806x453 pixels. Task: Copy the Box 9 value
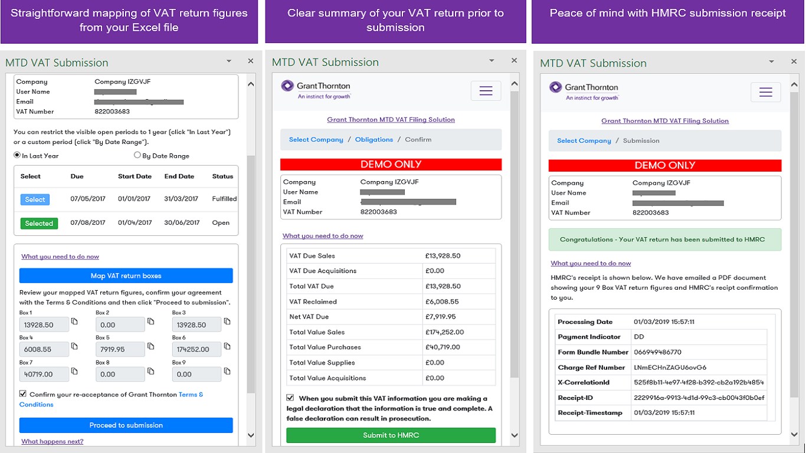(227, 371)
